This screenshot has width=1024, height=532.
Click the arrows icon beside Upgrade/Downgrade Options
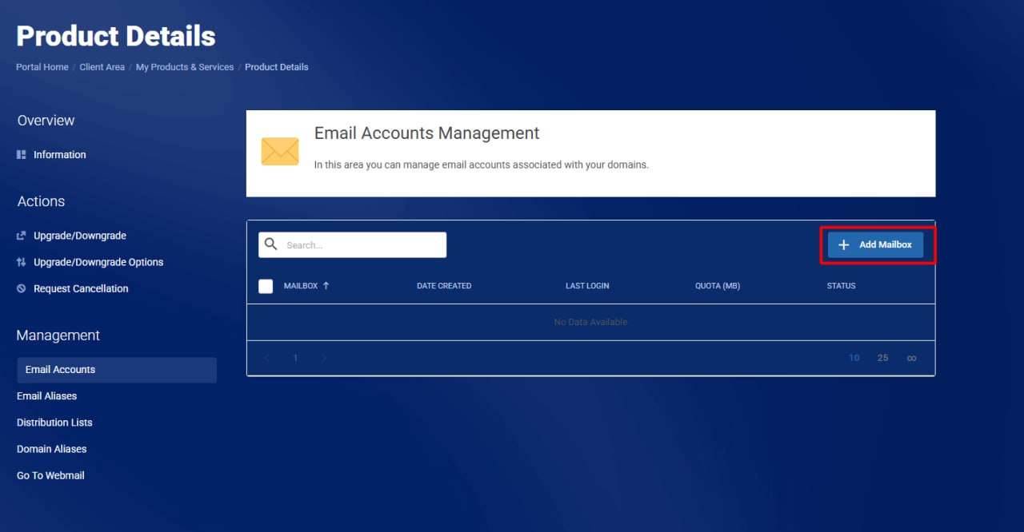[x=22, y=262]
